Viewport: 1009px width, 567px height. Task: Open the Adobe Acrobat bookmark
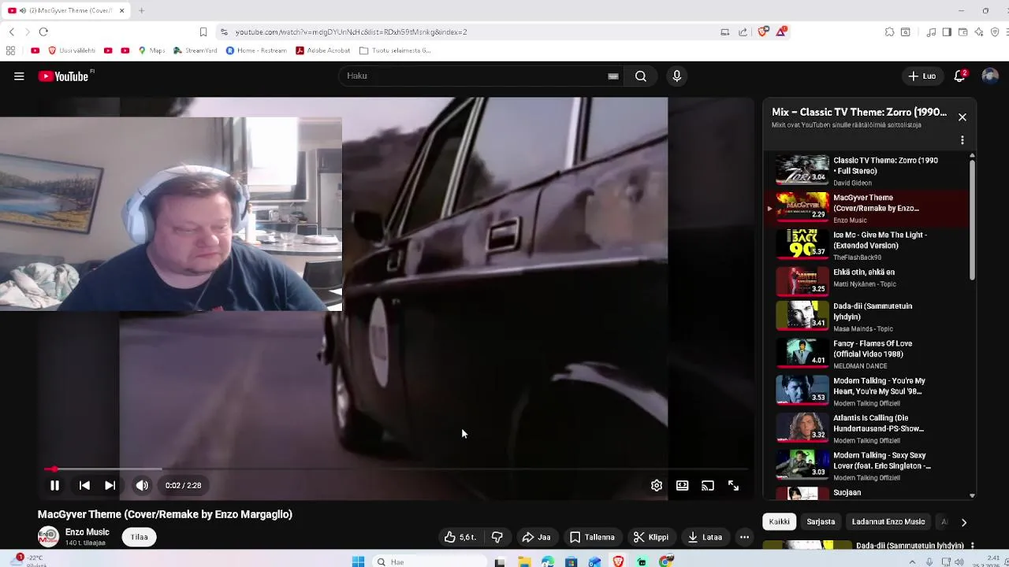(322, 50)
